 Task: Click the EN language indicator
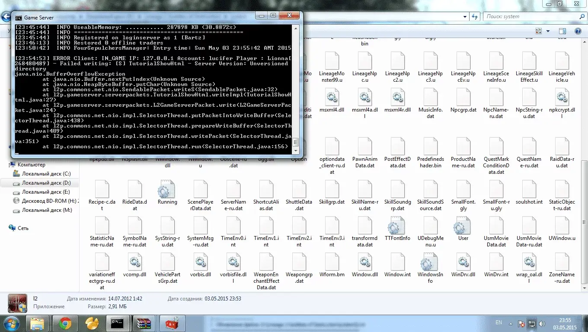pyautogui.click(x=499, y=322)
